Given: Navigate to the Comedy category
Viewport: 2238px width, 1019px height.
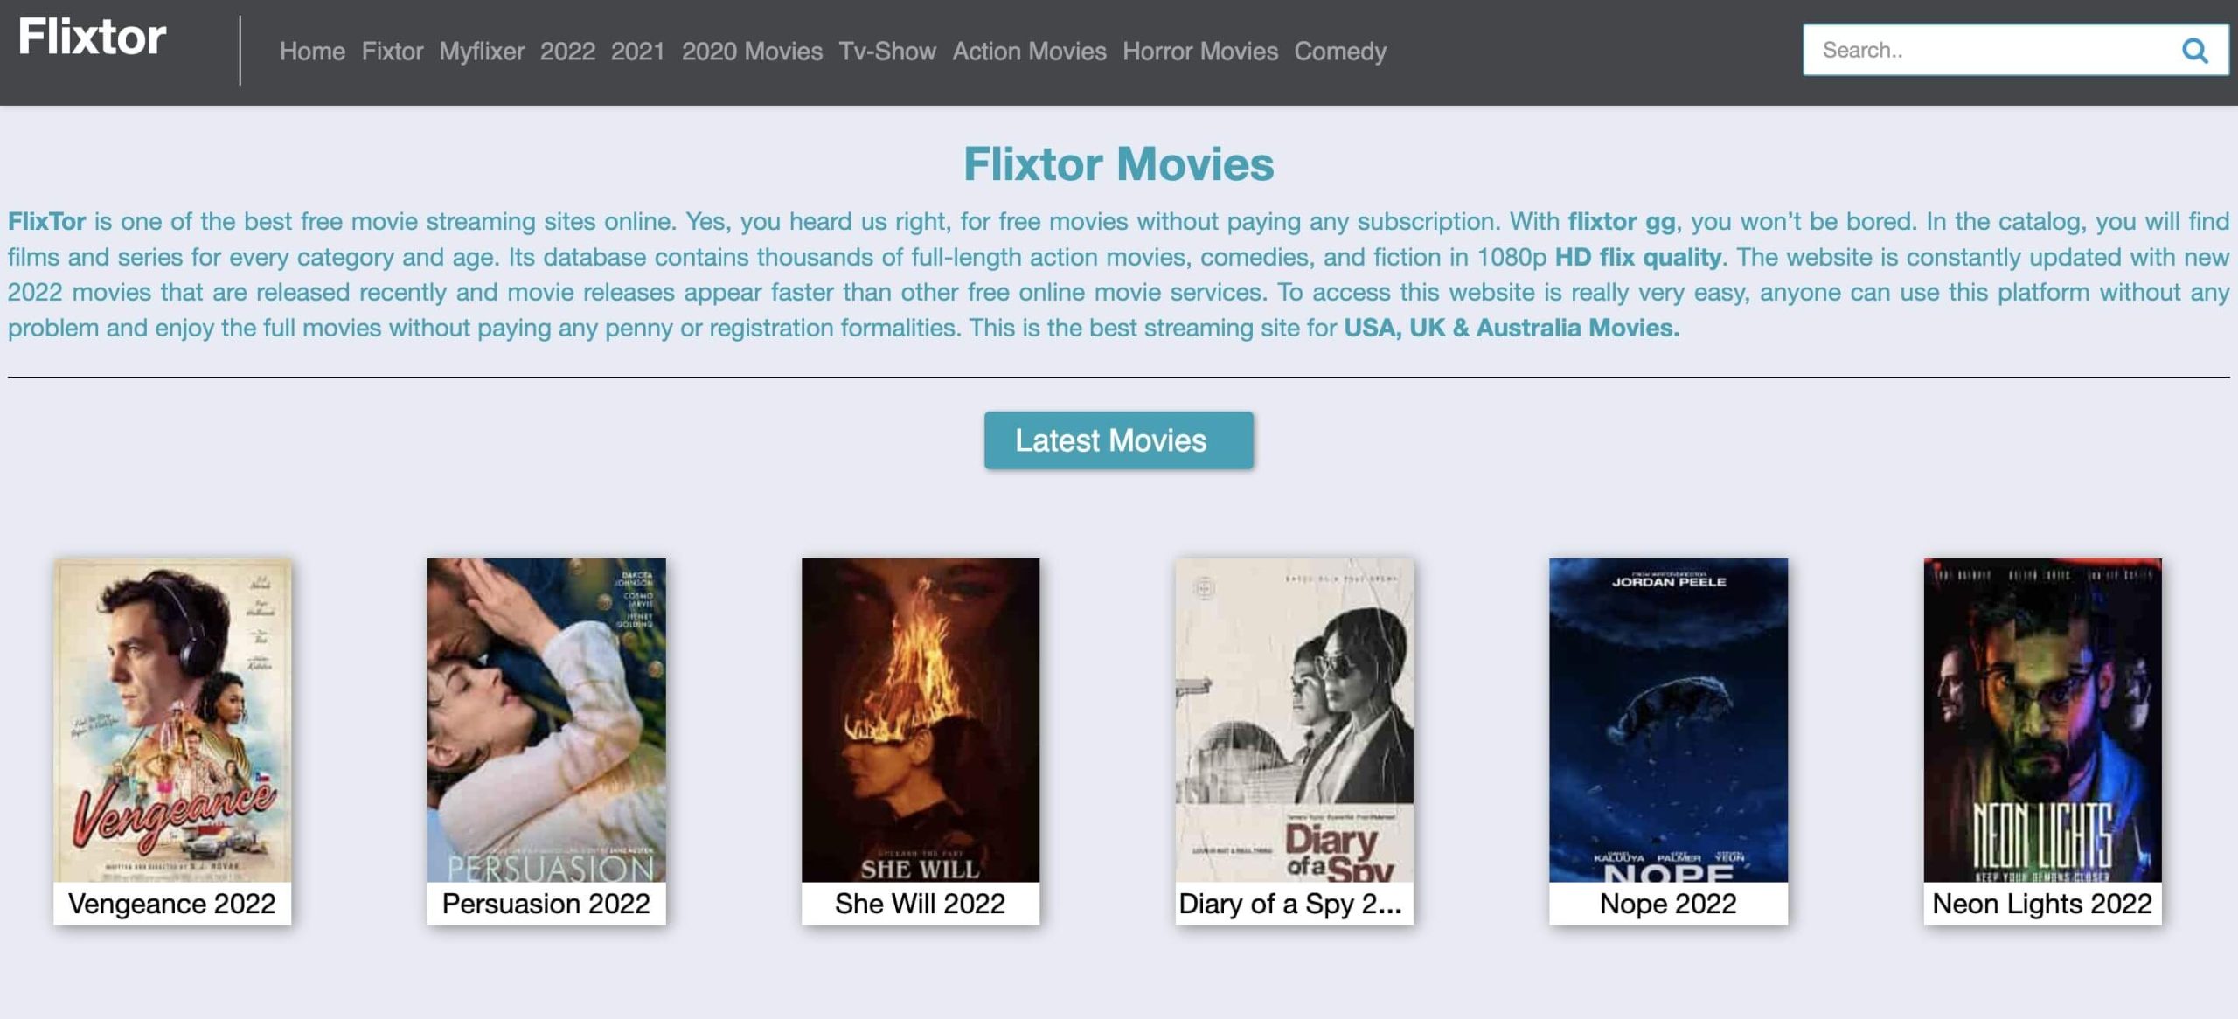Looking at the screenshot, I should [x=1339, y=52].
